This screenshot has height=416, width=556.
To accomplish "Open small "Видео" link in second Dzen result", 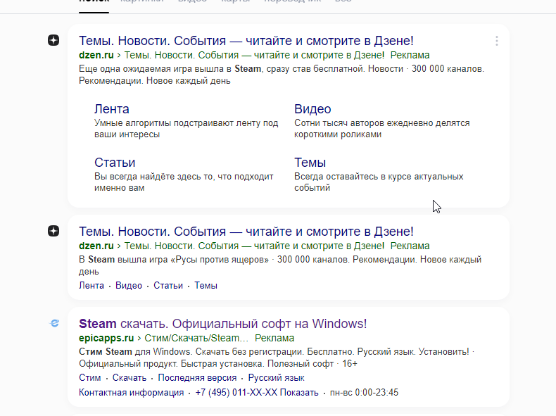I will (x=129, y=286).
